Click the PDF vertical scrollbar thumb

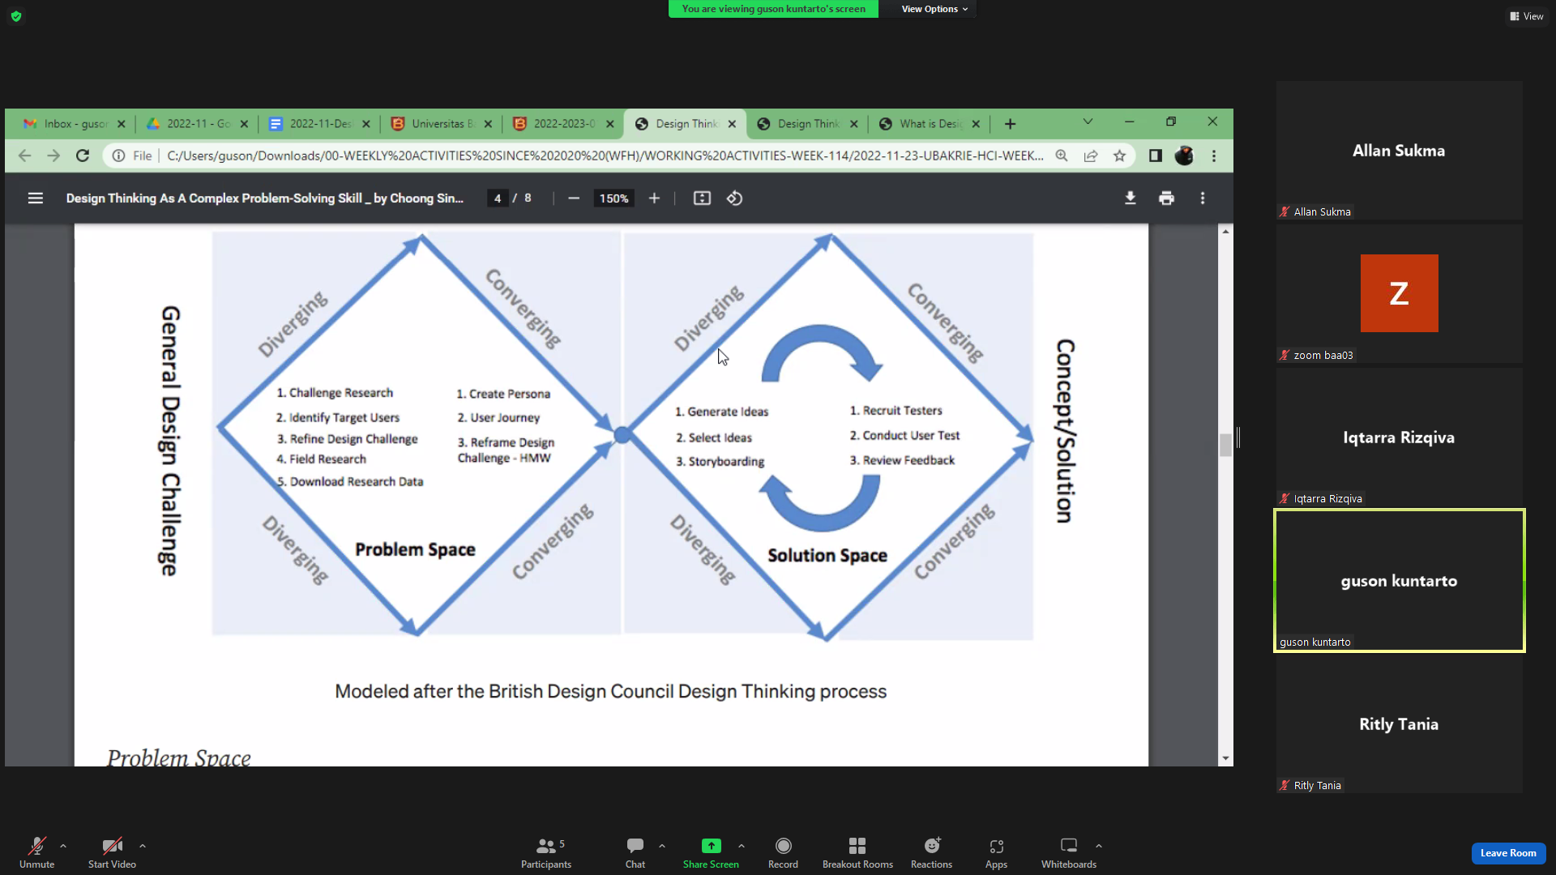(x=1225, y=445)
